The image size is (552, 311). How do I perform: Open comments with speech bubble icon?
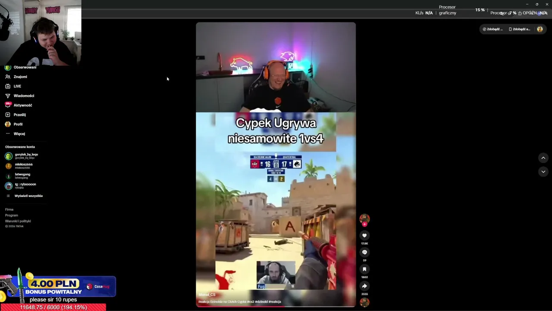(x=364, y=252)
